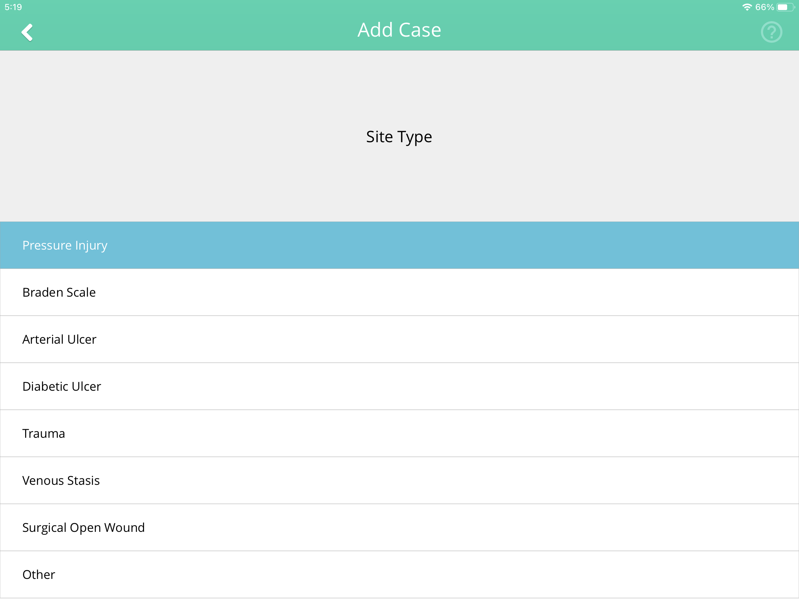This screenshot has width=799, height=599.
Task: Tap the 5:19 clock in status bar
Action: (x=13, y=7)
